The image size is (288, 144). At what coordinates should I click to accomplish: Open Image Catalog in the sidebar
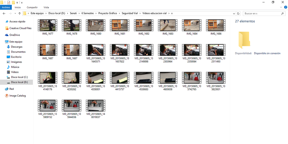15,96
